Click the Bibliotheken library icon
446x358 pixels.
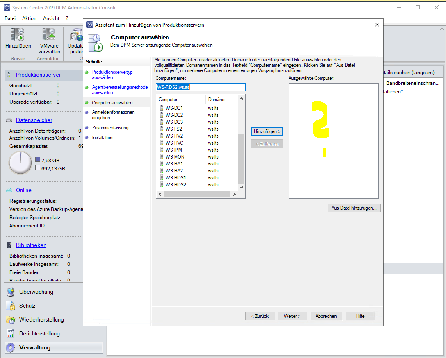9,245
